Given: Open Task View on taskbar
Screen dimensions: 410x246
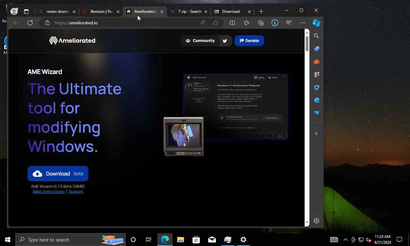Looking at the screenshot, I should pyautogui.click(x=149, y=240).
